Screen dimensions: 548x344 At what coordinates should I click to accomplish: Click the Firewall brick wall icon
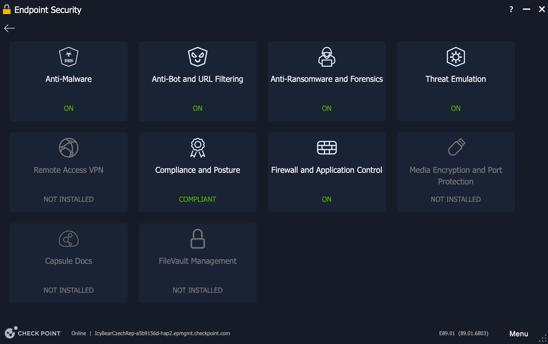coord(327,148)
